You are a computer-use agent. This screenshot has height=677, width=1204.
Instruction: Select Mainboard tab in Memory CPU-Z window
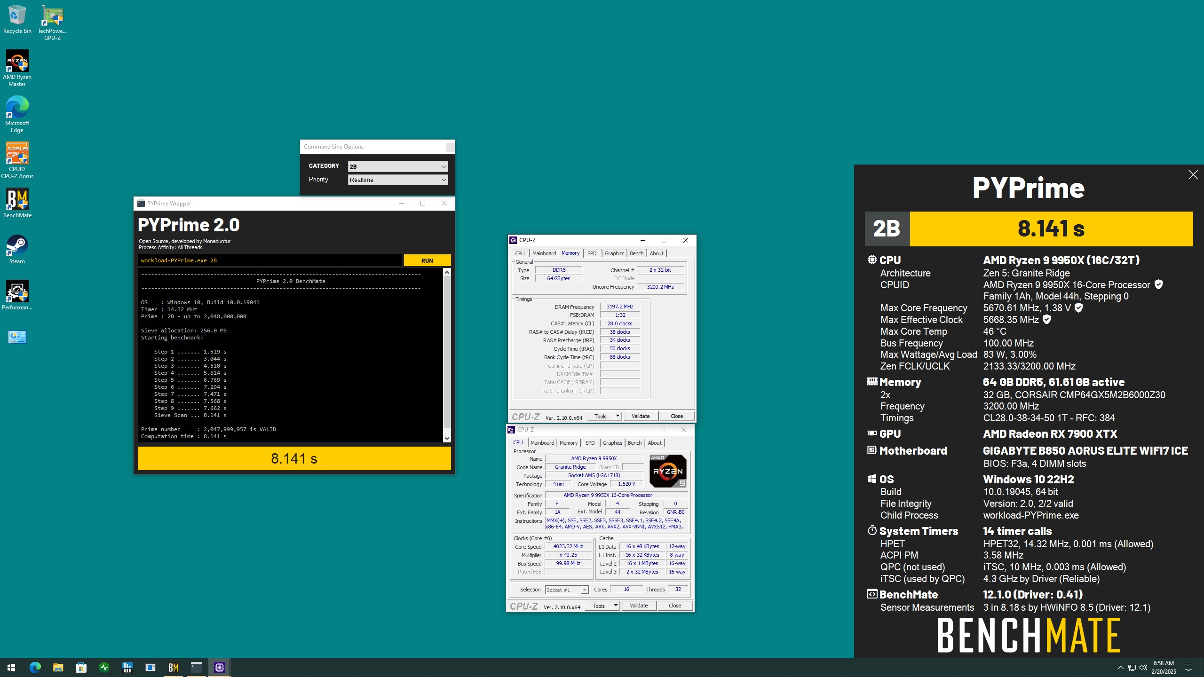[544, 253]
